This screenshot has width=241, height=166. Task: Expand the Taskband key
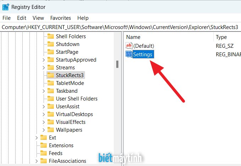coord(44,91)
